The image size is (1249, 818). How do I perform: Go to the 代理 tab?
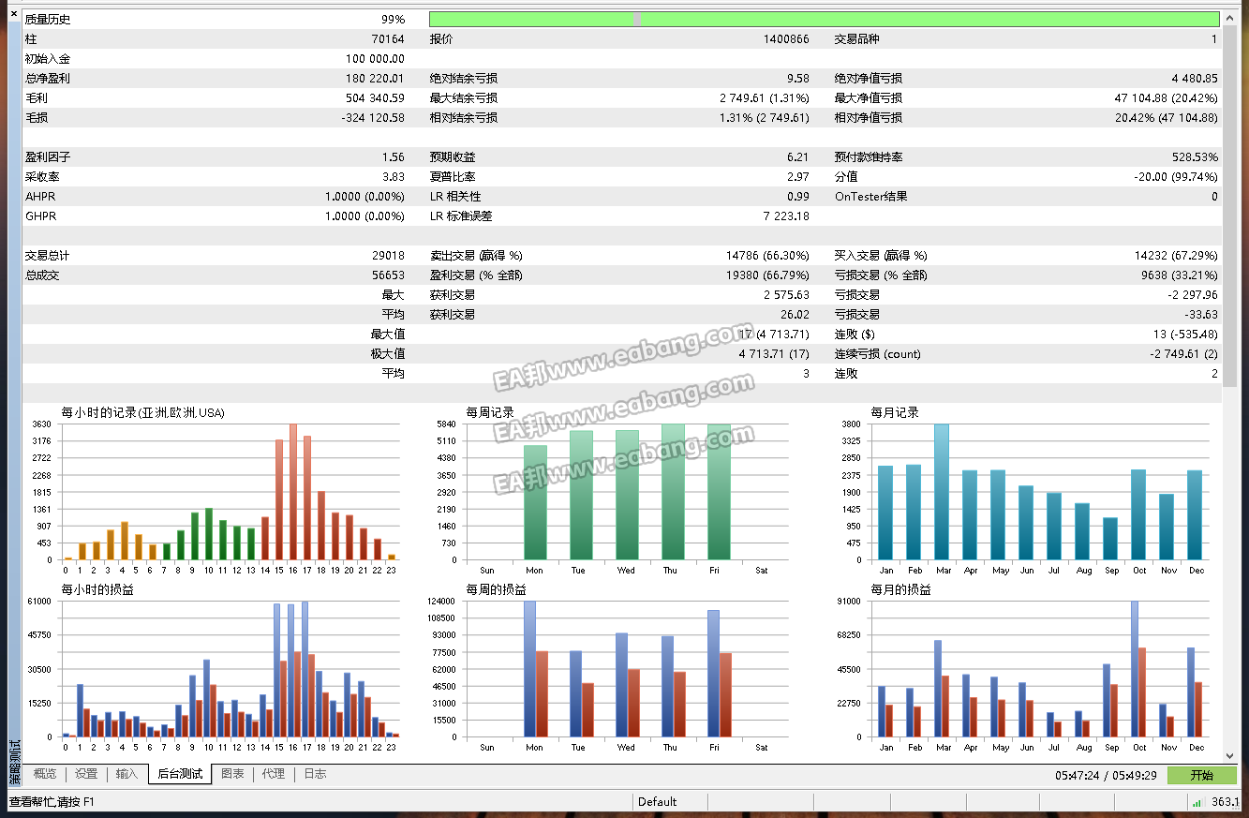274,774
